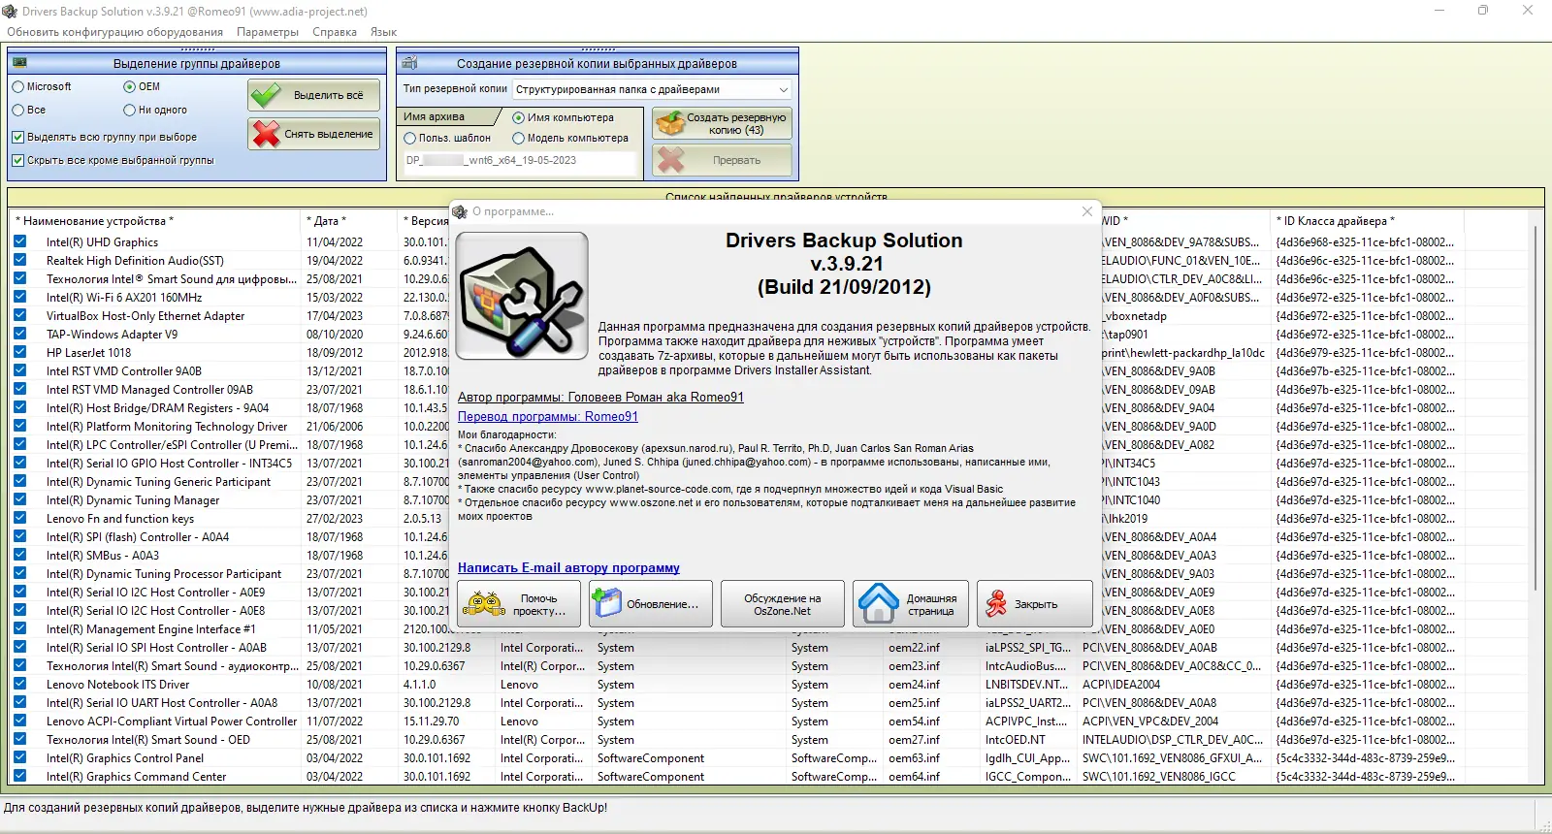Select the OEM radio button
This screenshot has height=834, width=1552.
[129, 86]
